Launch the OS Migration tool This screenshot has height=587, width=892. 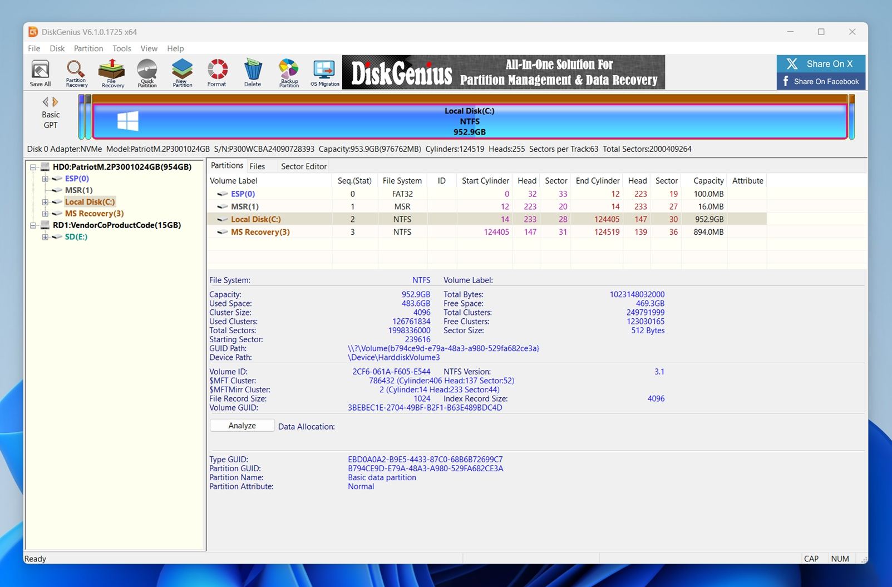[324, 72]
